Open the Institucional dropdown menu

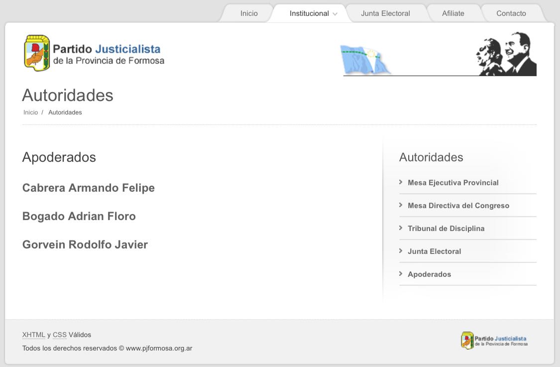[x=309, y=13]
